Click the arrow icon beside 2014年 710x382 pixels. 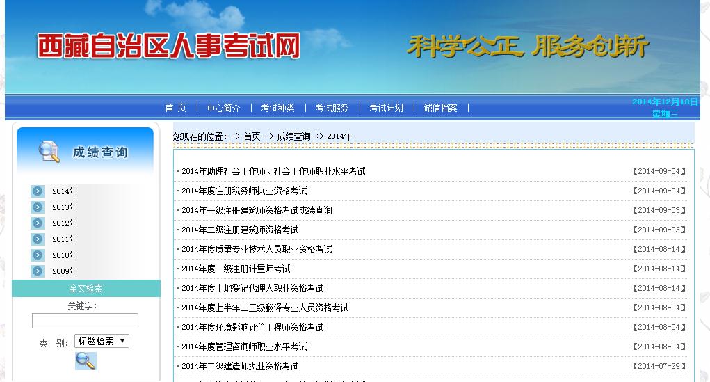[38, 191]
